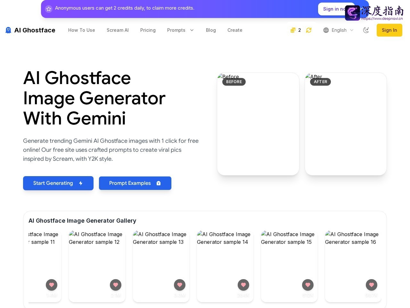Like sample 14 with the heart icon
Image resolution: width=410 pixels, height=308 pixels.
pos(243,285)
